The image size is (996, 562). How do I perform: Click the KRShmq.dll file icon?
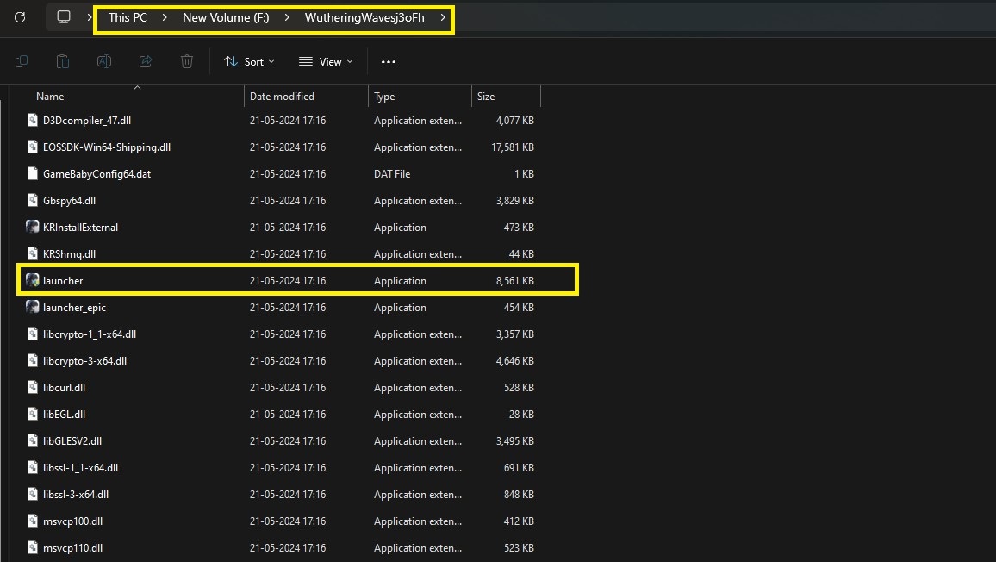pos(33,253)
